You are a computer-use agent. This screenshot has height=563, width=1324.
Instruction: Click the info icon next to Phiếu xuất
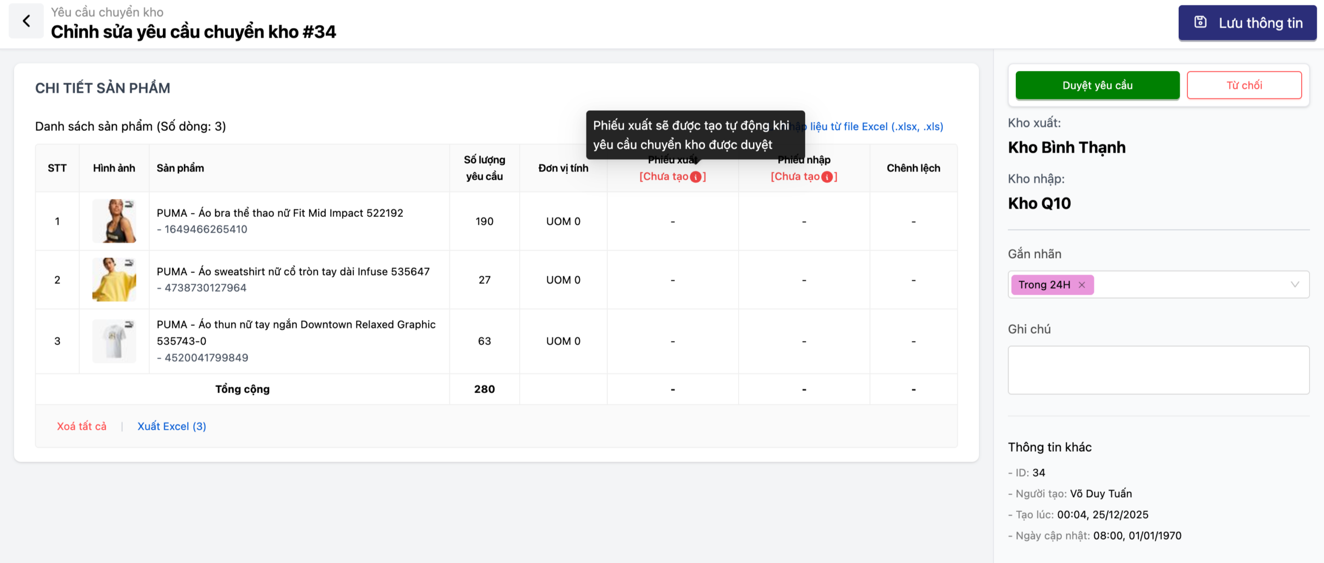[x=696, y=177]
